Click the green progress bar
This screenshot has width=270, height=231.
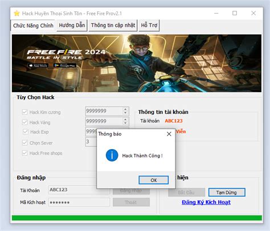point(137,218)
